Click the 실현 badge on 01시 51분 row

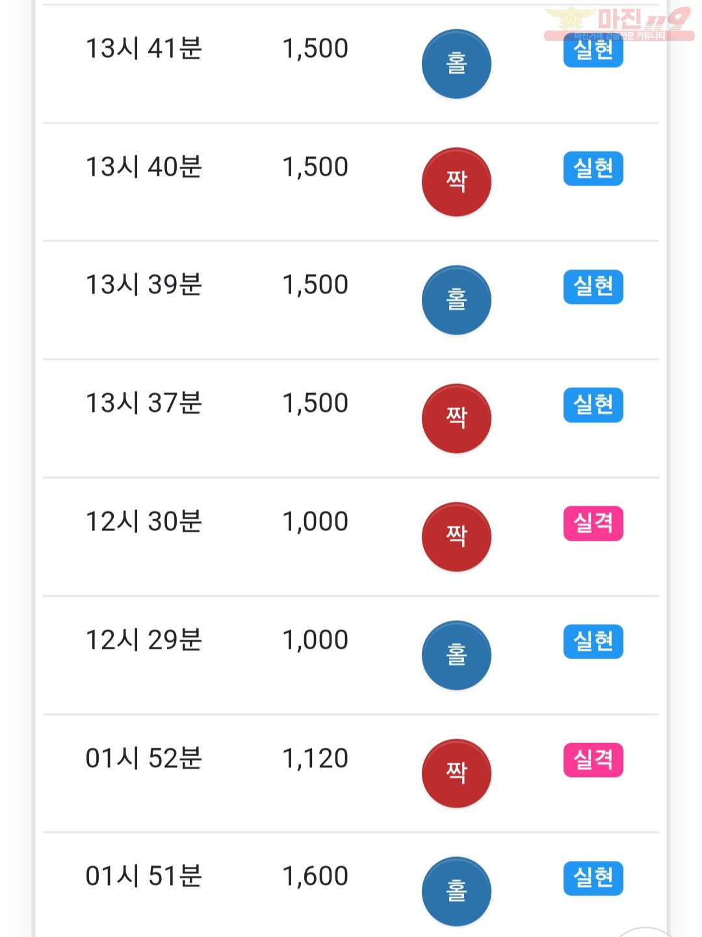coord(593,878)
